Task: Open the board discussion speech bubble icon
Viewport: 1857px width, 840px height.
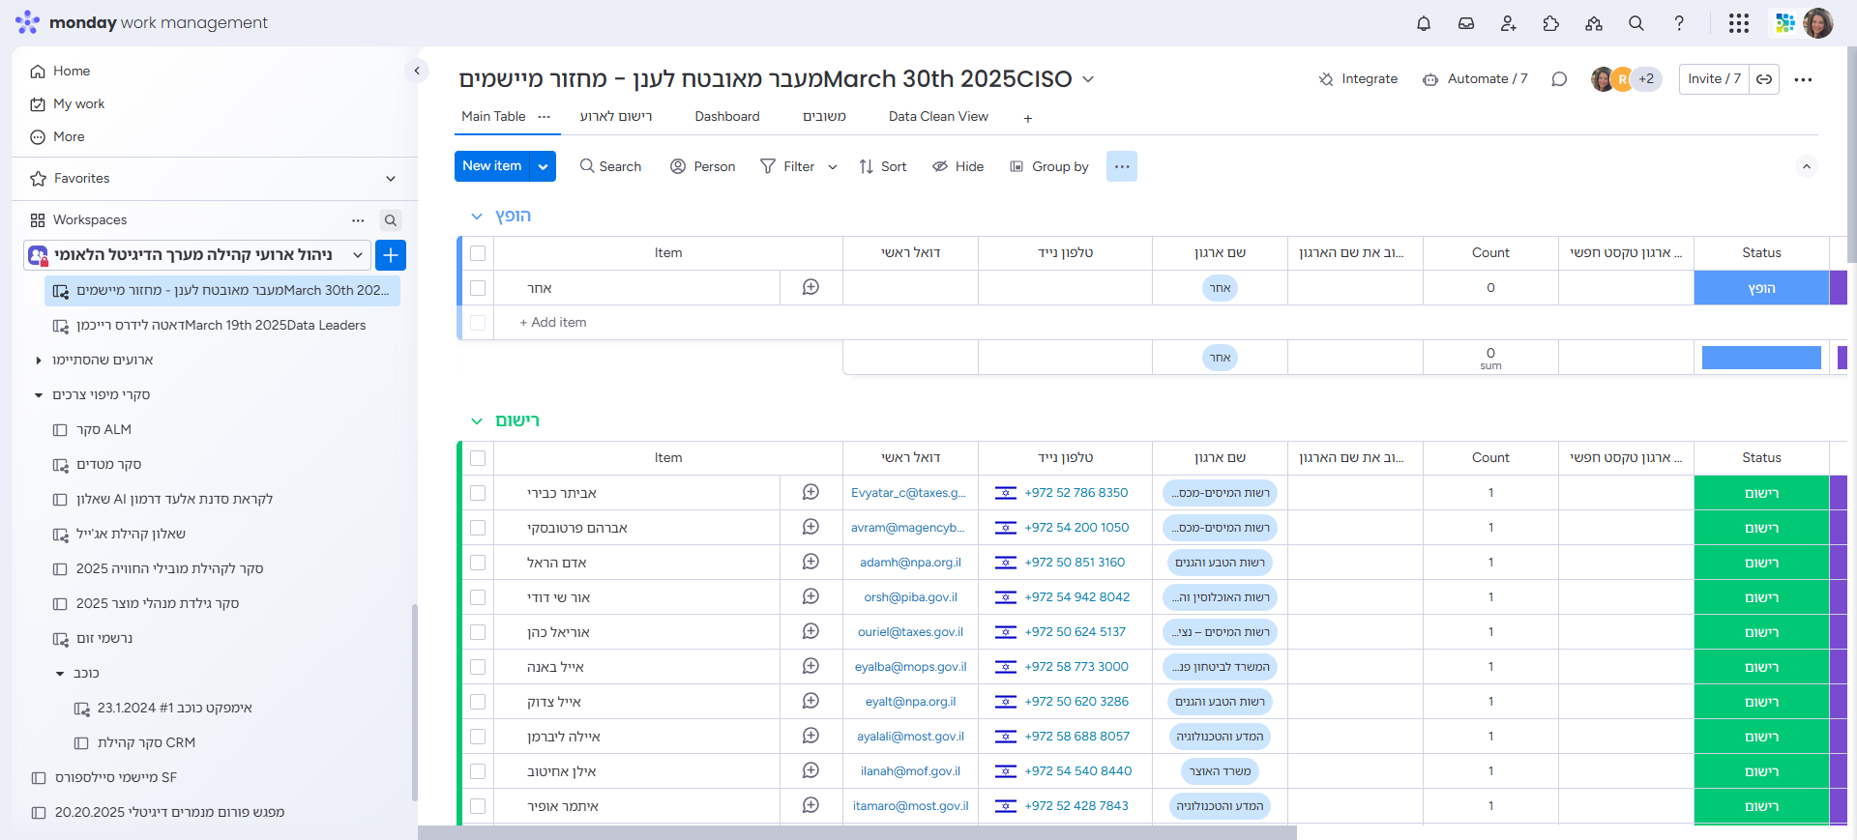Action: click(x=1558, y=79)
